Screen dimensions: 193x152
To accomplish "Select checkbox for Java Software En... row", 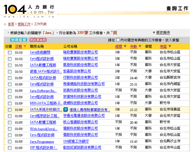I will point(10,91).
